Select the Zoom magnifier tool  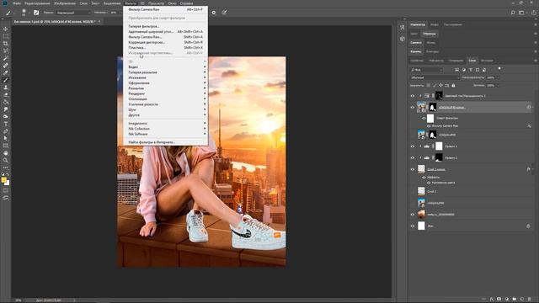(6, 160)
